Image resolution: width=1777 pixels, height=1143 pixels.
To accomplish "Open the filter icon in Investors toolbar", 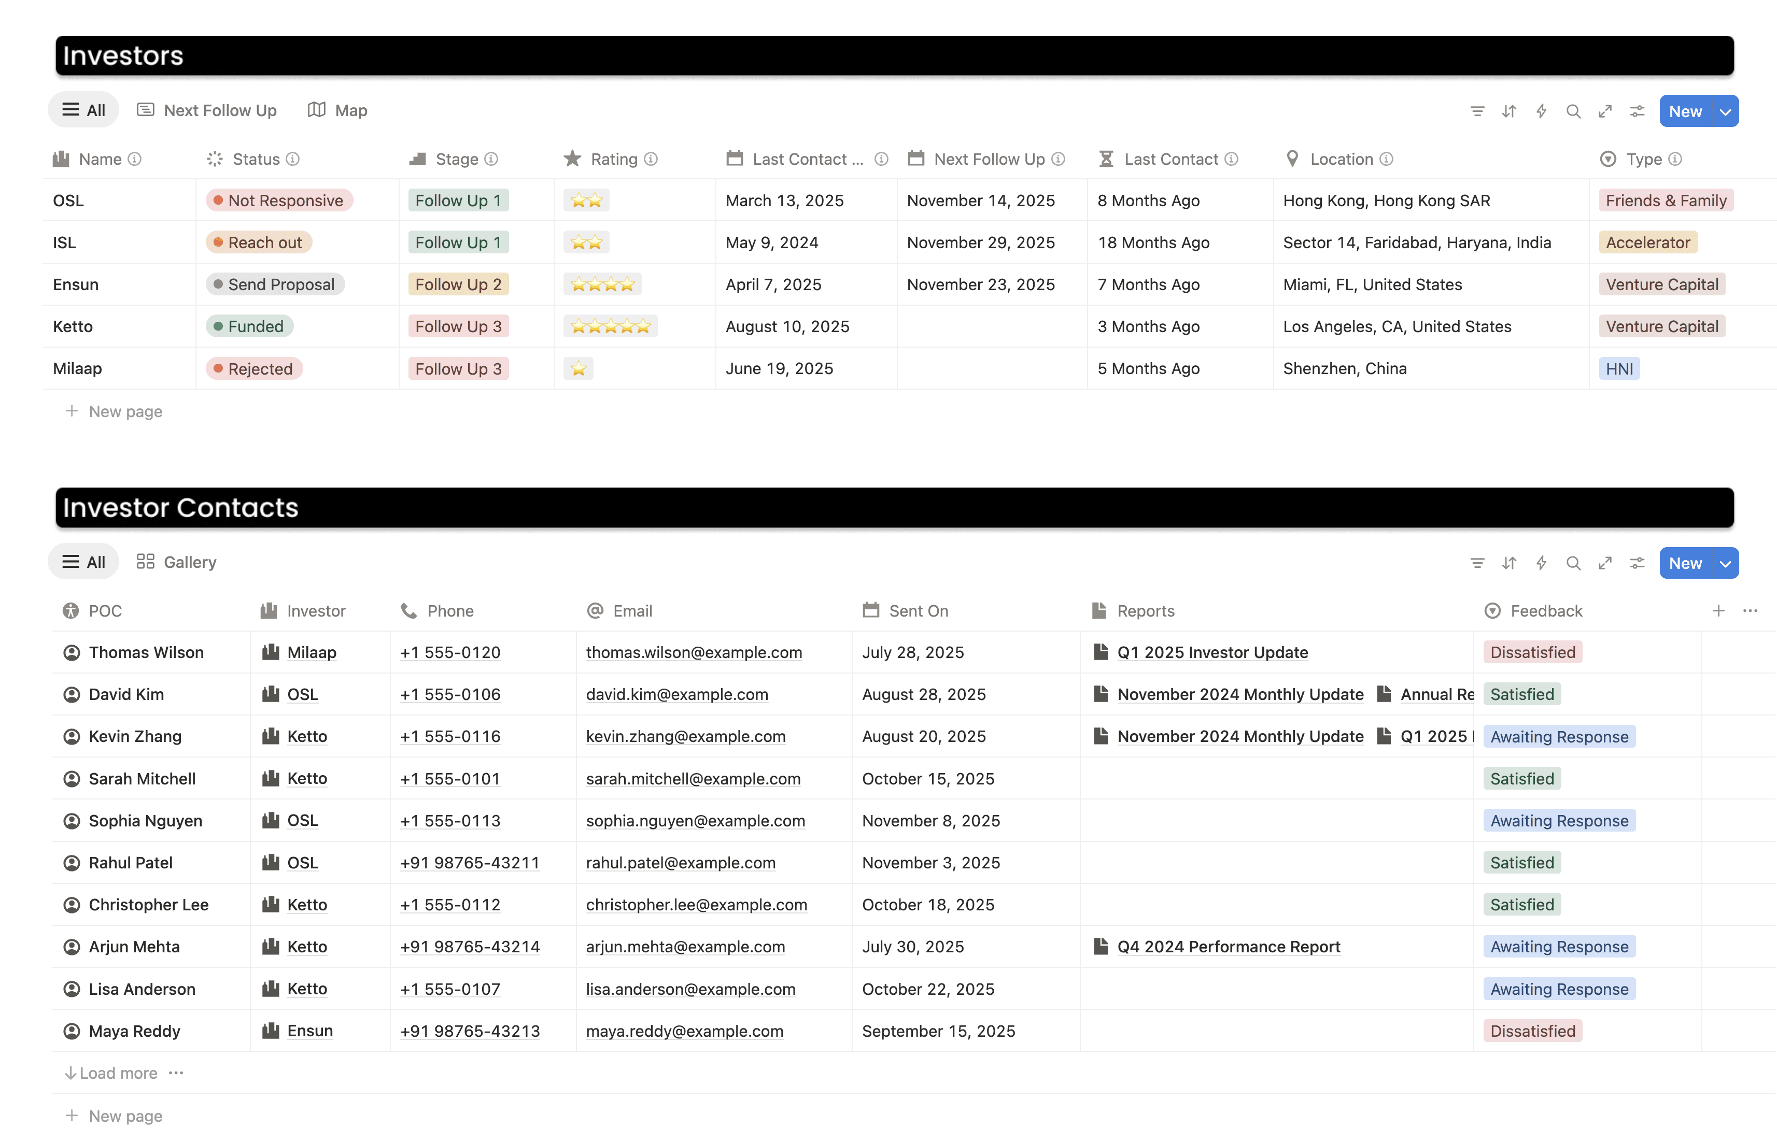I will (x=1476, y=111).
